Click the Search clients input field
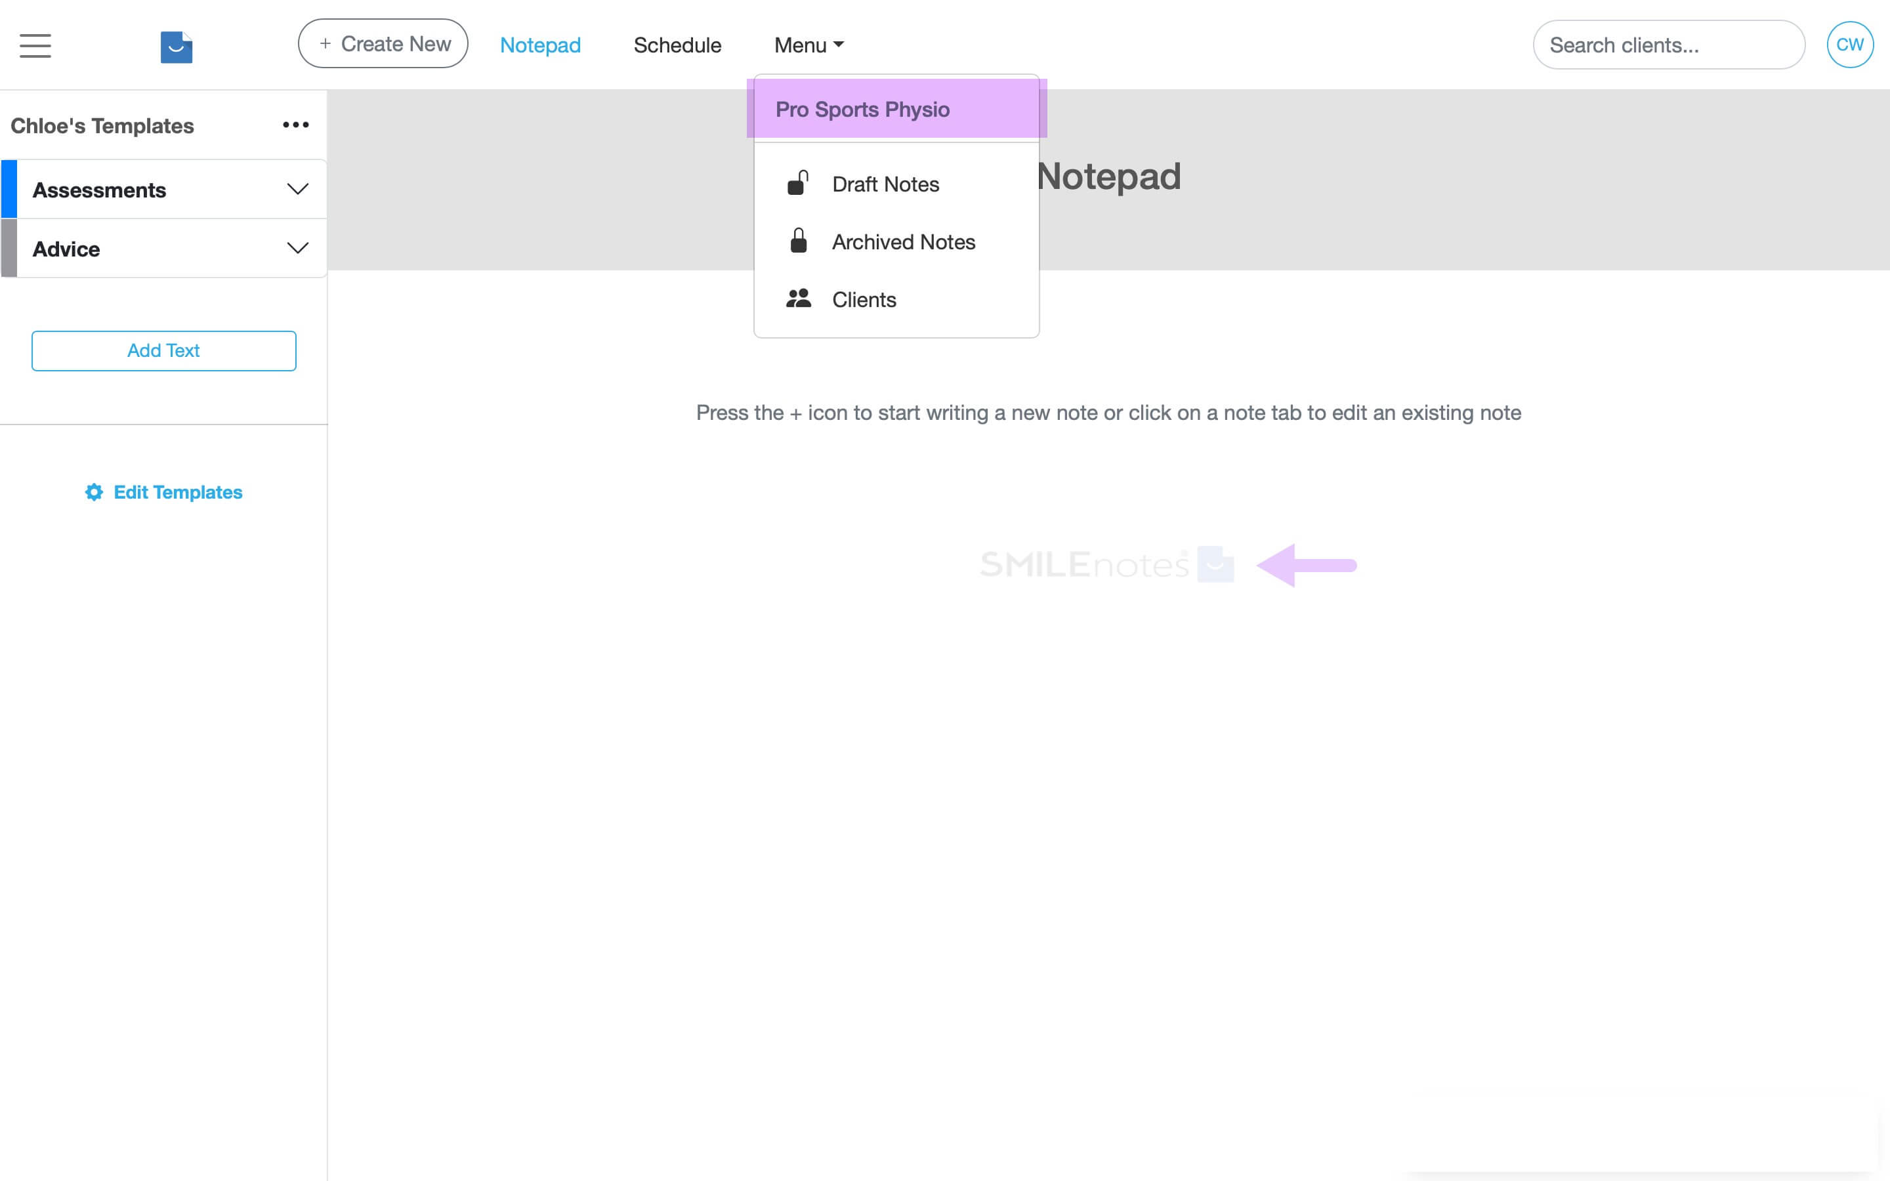 tap(1668, 45)
